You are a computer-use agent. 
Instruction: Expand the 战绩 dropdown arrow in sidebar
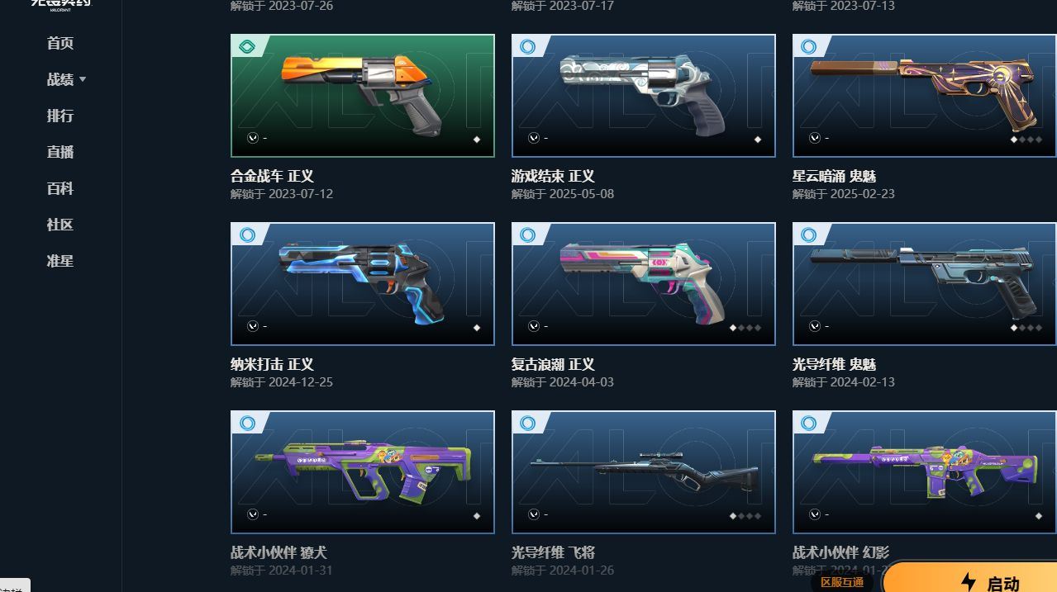(x=83, y=80)
